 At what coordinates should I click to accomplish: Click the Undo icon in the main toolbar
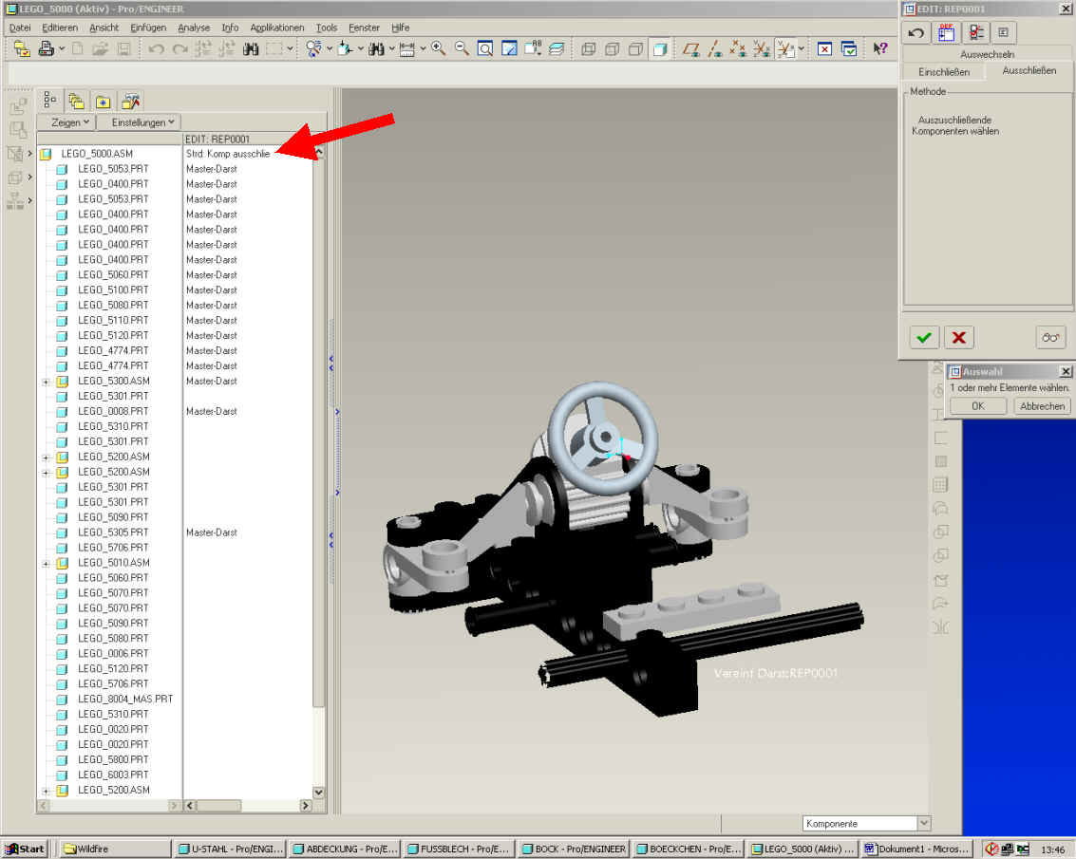point(157,48)
